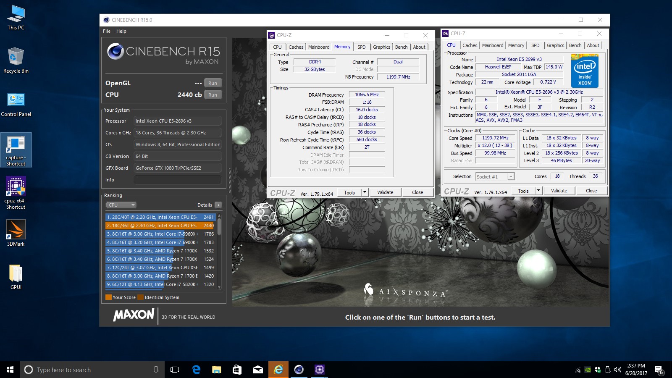Select ranking row 4 i7-6900K

(160, 242)
